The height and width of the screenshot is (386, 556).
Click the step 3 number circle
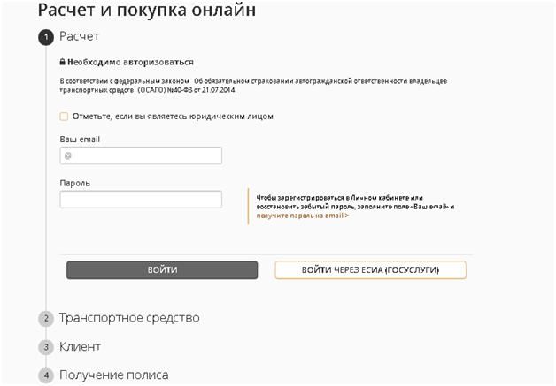coord(45,347)
